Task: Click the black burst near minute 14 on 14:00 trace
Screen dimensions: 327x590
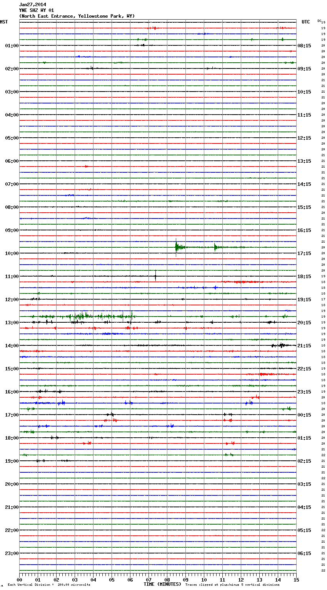Action: [281, 345]
